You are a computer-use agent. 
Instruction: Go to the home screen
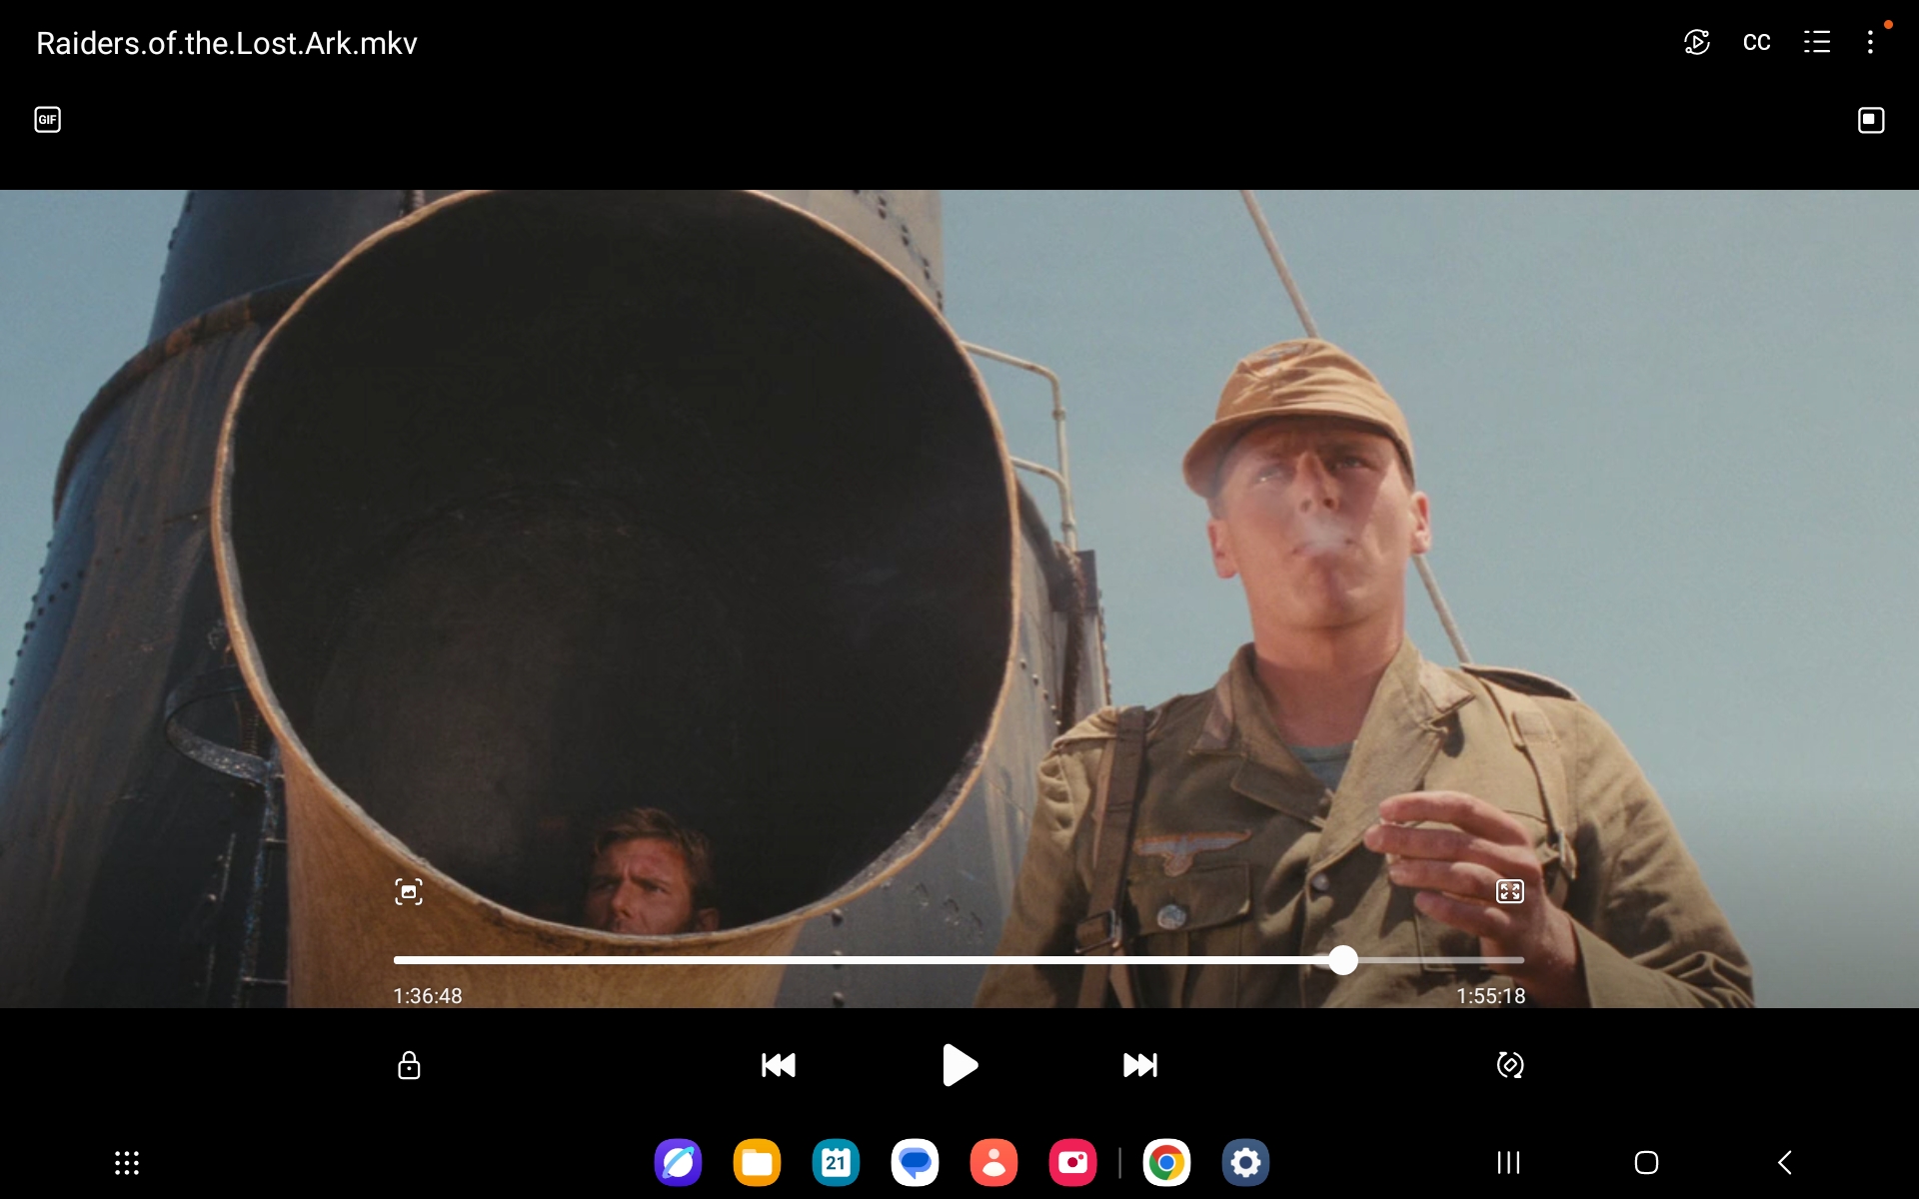click(1646, 1163)
